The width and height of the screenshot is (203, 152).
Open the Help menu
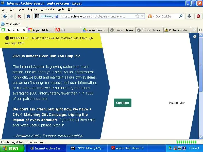(x=71, y=9)
